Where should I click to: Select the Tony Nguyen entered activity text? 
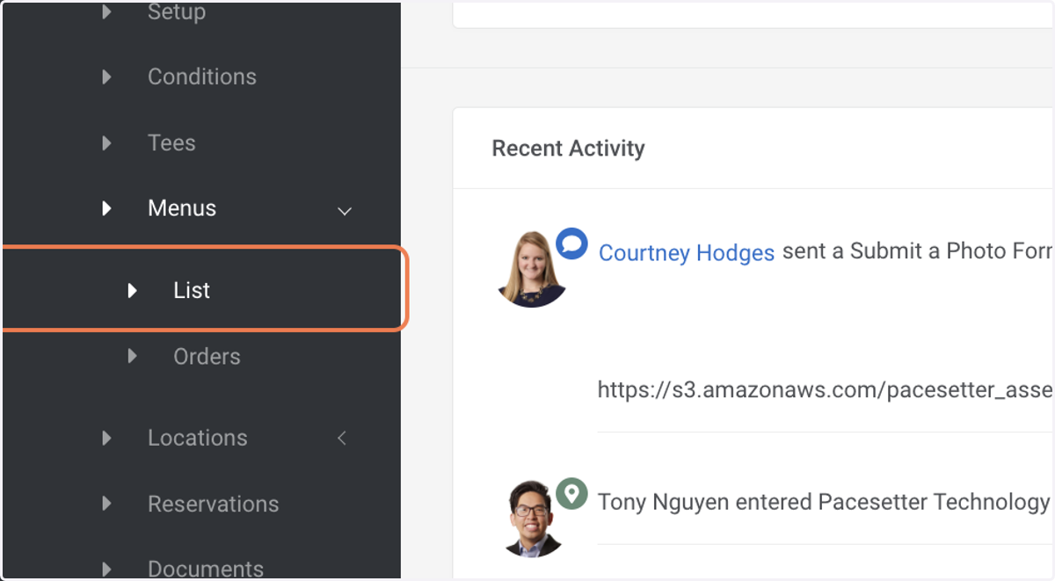coord(824,502)
